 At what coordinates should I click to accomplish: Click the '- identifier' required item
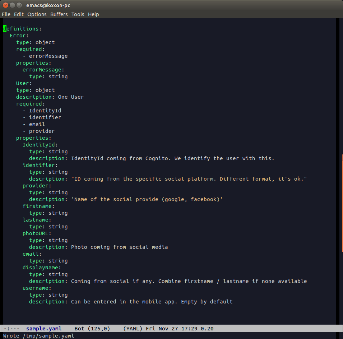(x=42, y=117)
